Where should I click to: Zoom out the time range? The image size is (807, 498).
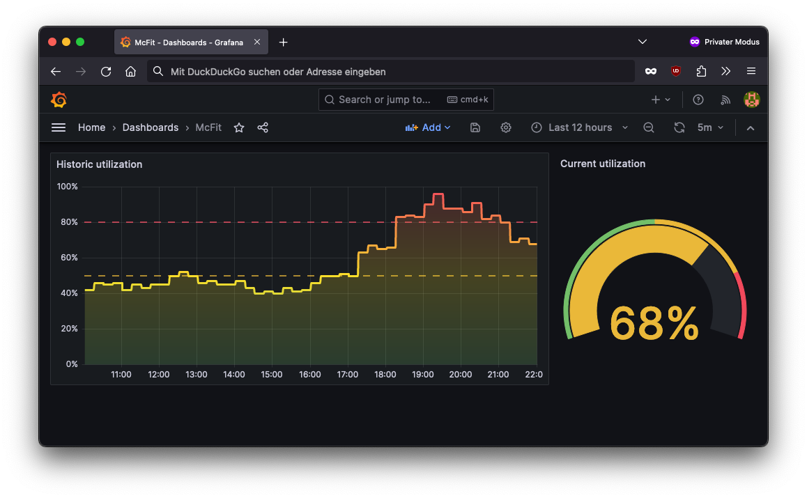pos(649,127)
